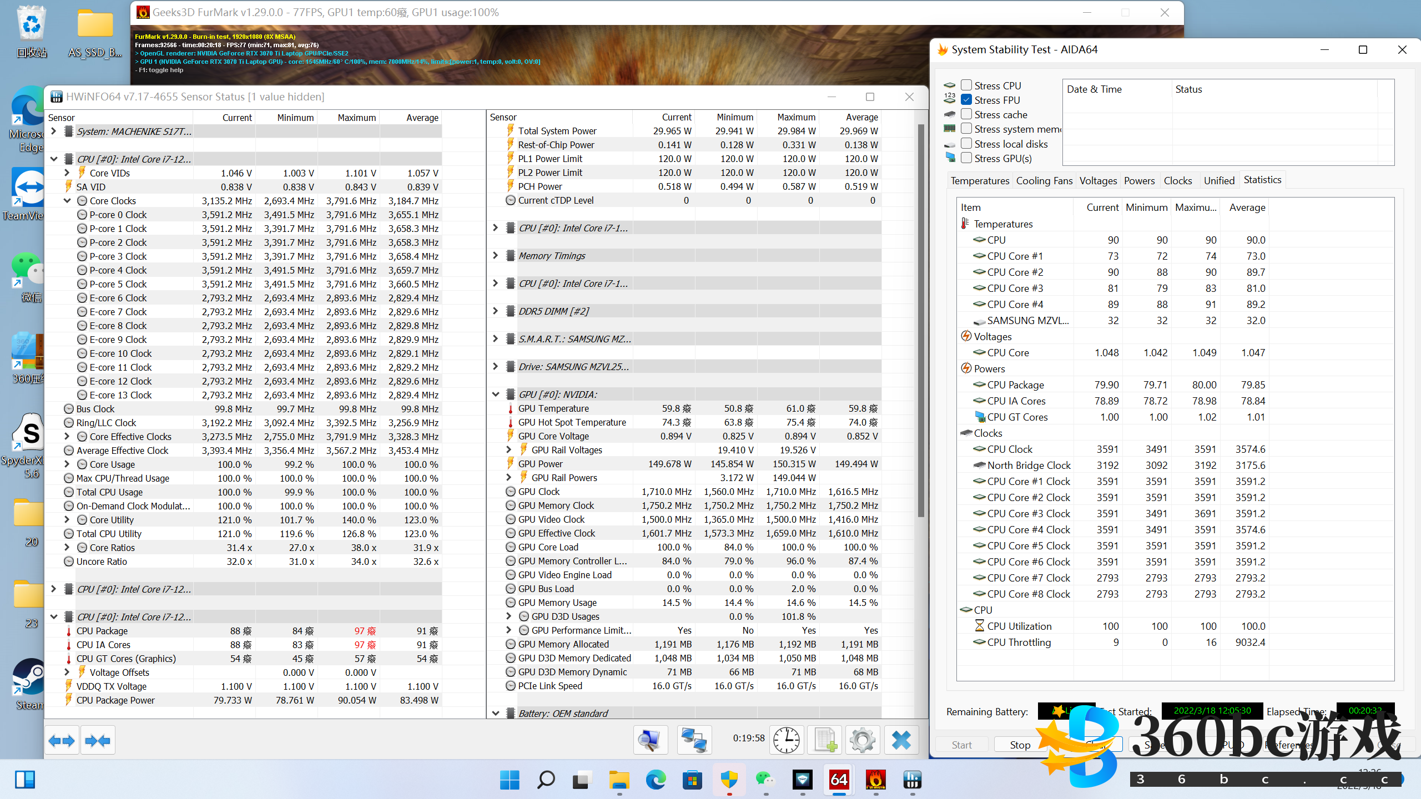Image resolution: width=1421 pixels, height=799 pixels.
Task: Uncheck the Stress FPU checkbox
Action: click(966, 100)
